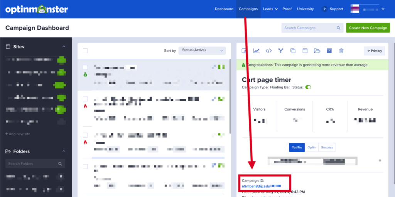
Task: Click Create New Campaign button
Action: coord(368,28)
